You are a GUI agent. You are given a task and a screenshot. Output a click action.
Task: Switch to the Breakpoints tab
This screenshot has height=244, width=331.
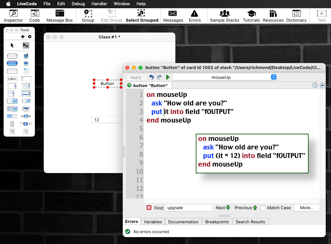pyautogui.click(x=217, y=222)
